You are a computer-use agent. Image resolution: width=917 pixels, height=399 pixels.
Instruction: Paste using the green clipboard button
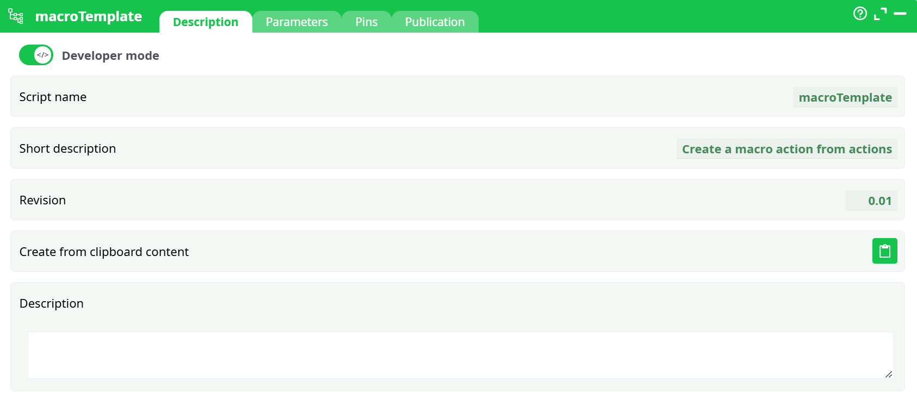[x=884, y=251]
